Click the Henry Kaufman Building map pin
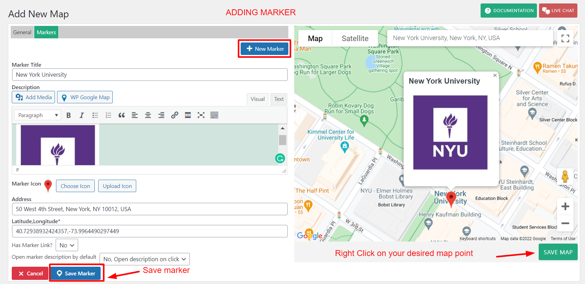Image resolution: width=585 pixels, height=284 pixels. pyautogui.click(x=428, y=224)
